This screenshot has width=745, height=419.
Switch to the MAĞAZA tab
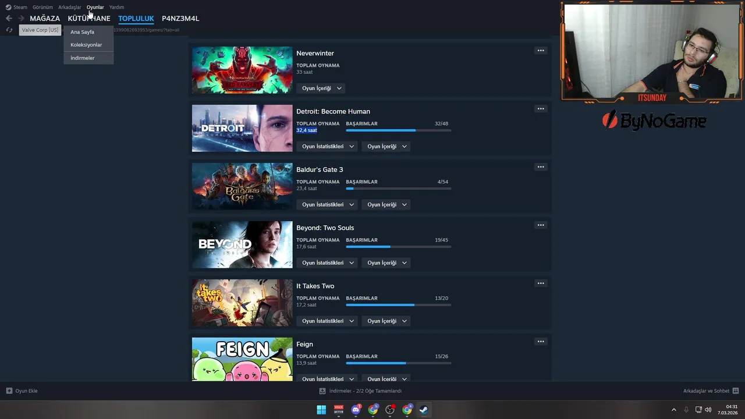(45, 18)
